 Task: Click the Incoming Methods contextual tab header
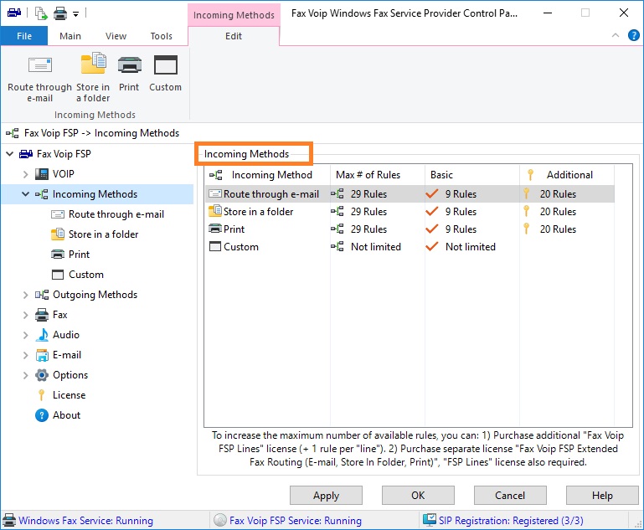pyautogui.click(x=234, y=15)
